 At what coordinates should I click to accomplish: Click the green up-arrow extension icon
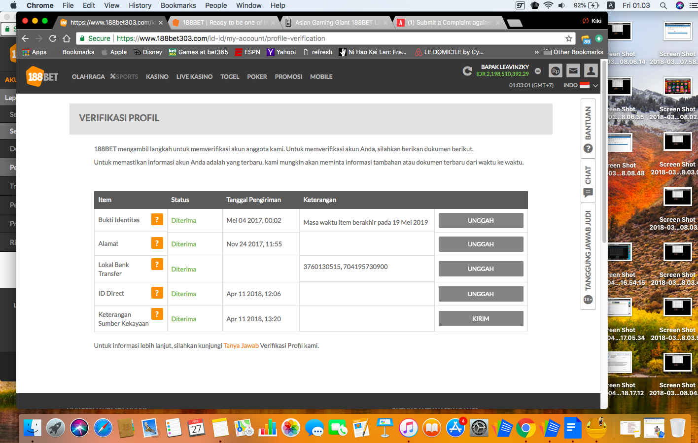pos(599,38)
